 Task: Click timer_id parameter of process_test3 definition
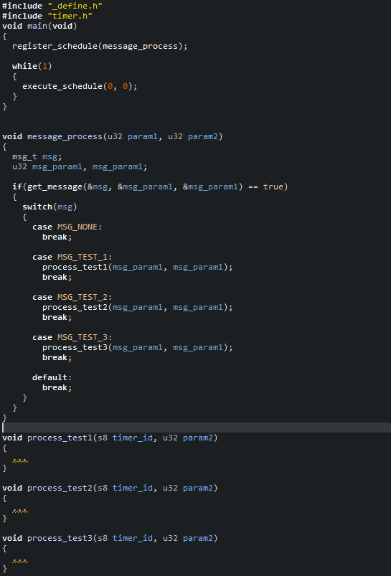point(133,538)
